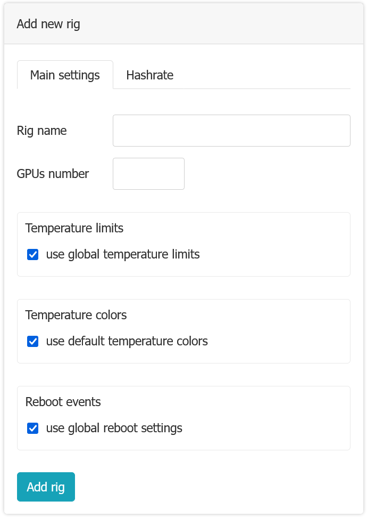Click the Reboot events section header
The height and width of the screenshot is (517, 367).
[63, 402]
